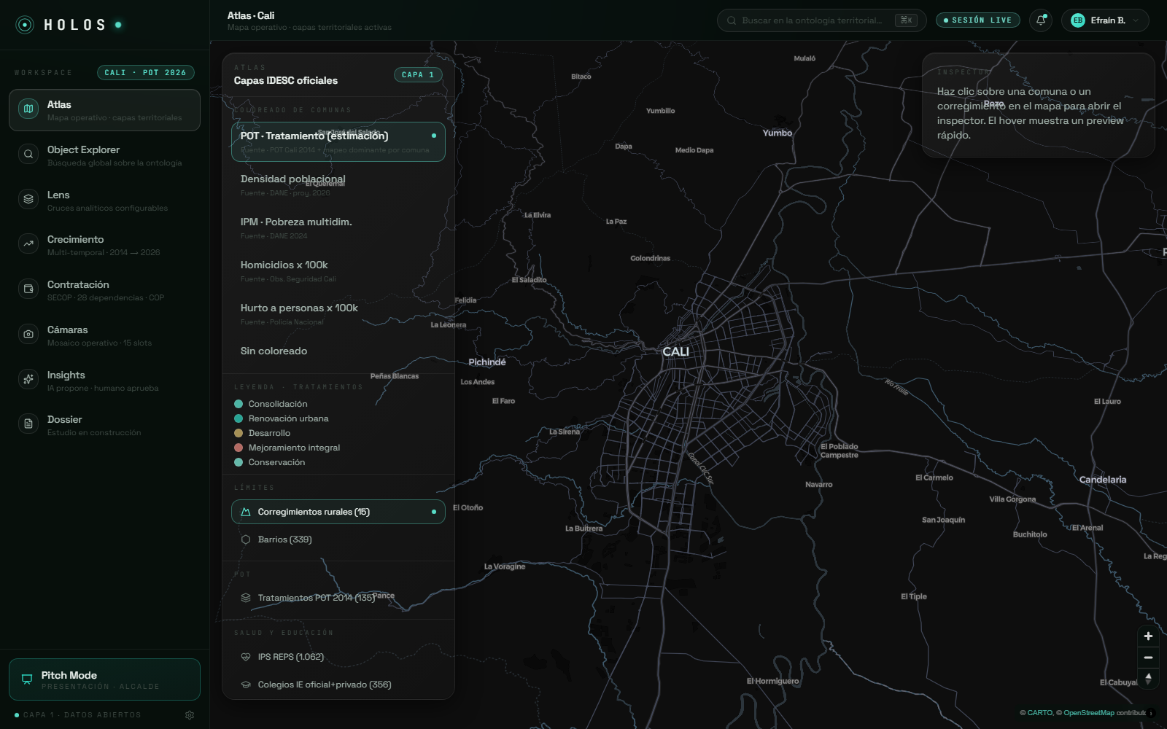Click the Cámaras camera icon
1167x729 pixels.
pos(28,335)
